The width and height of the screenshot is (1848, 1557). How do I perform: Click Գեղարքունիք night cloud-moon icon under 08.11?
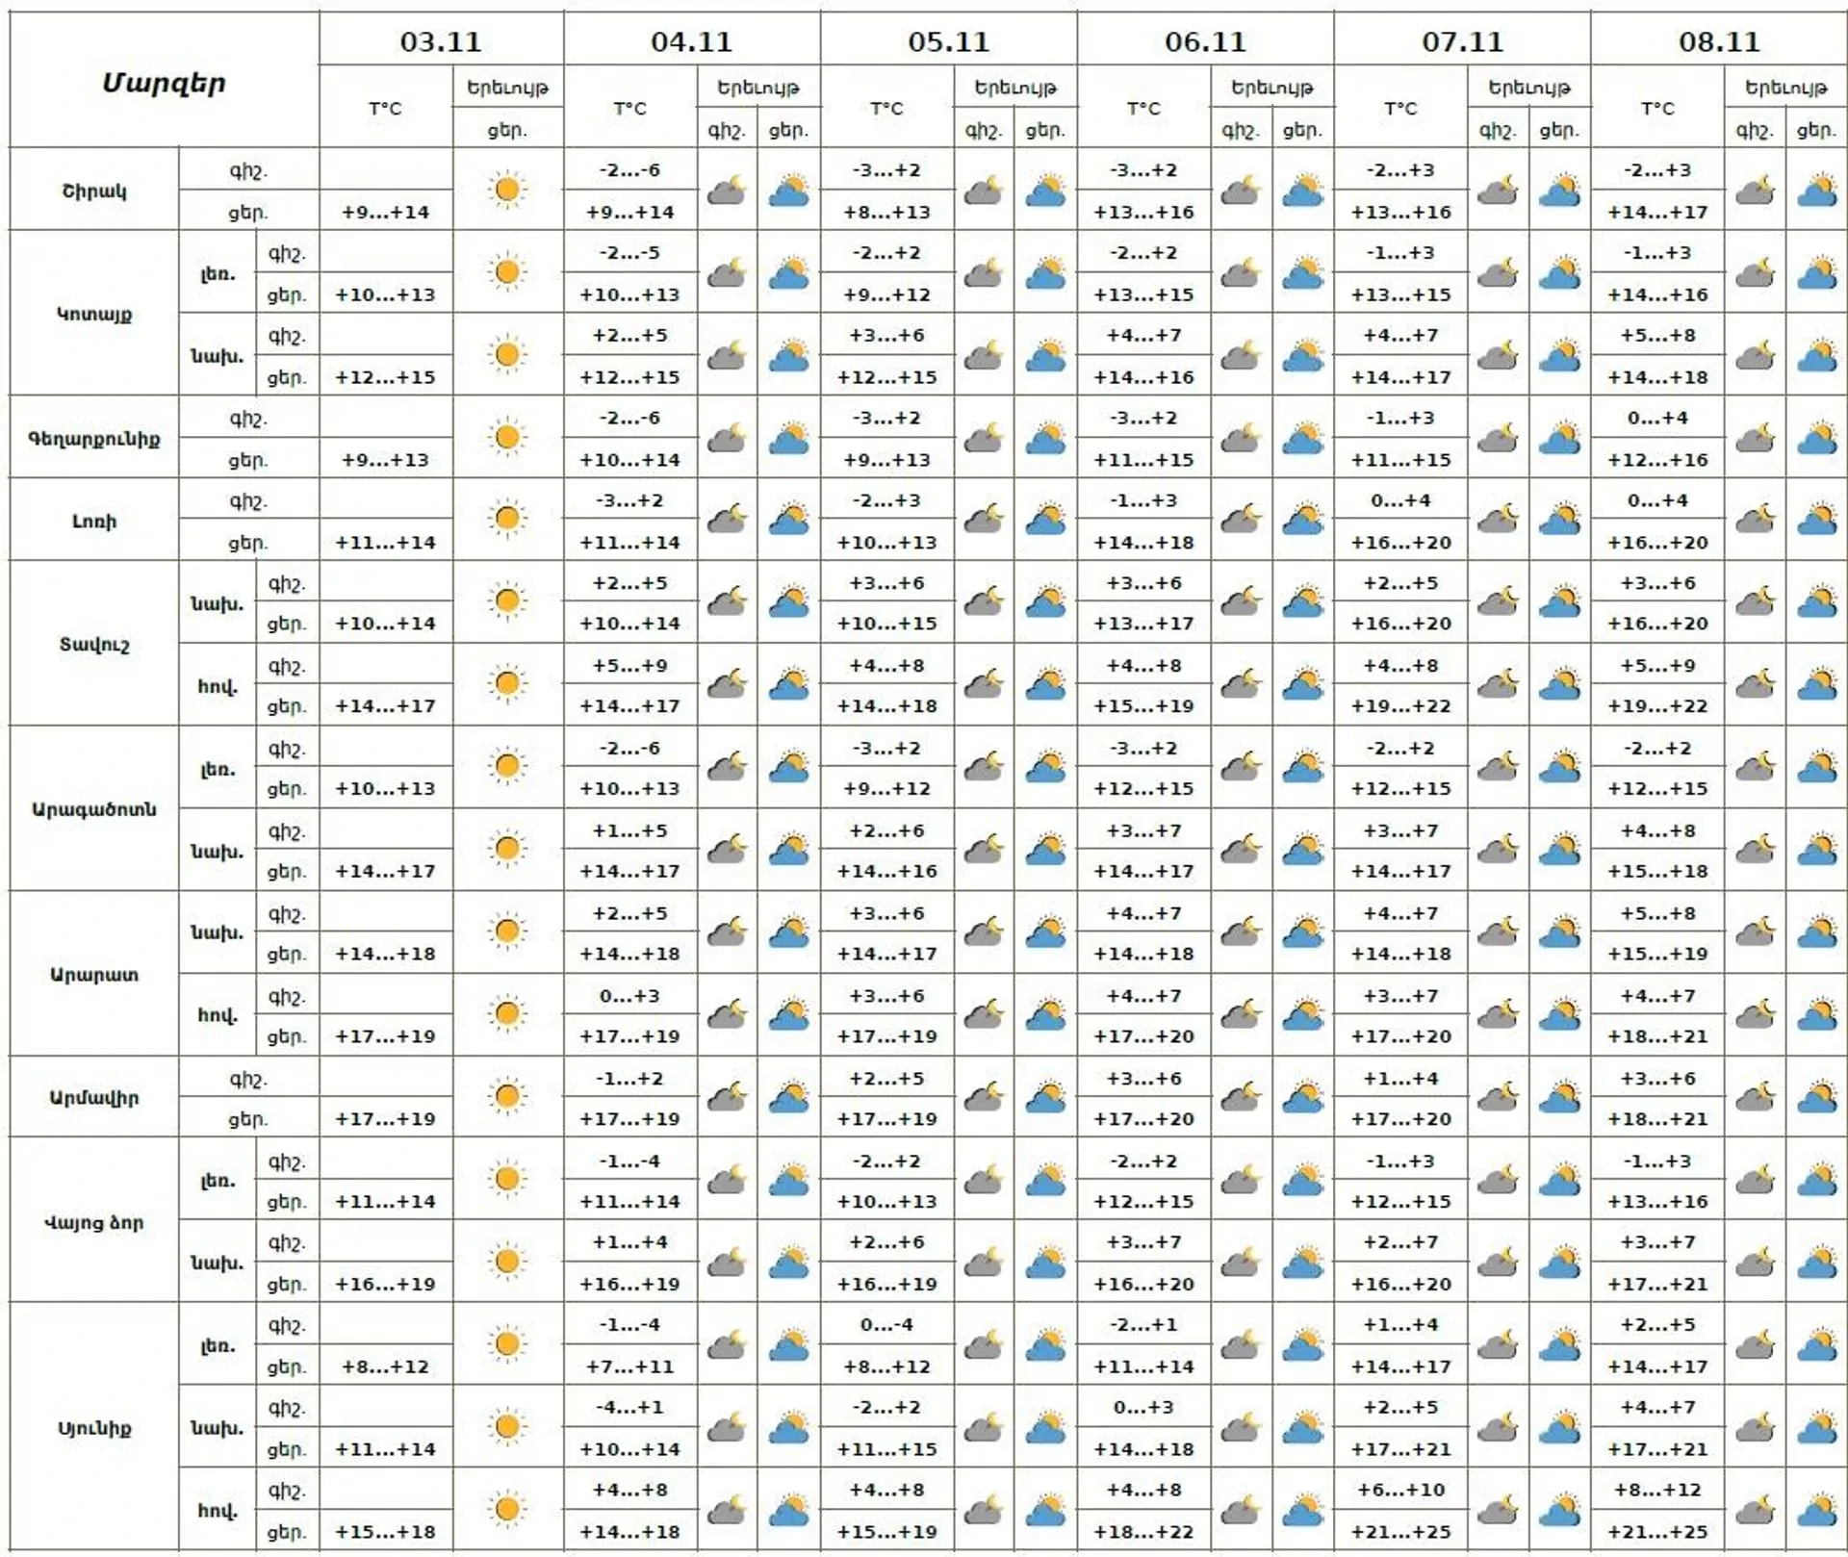(x=1755, y=439)
